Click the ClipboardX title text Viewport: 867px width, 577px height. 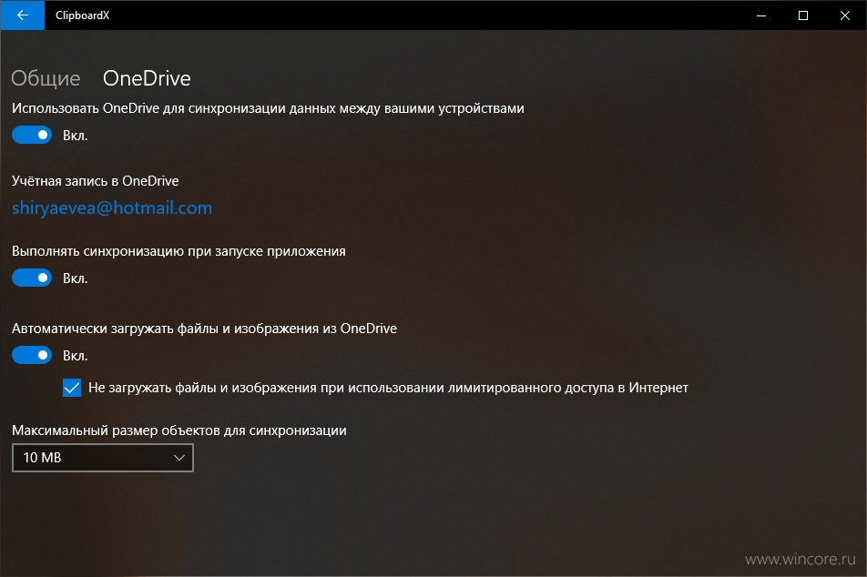click(82, 15)
